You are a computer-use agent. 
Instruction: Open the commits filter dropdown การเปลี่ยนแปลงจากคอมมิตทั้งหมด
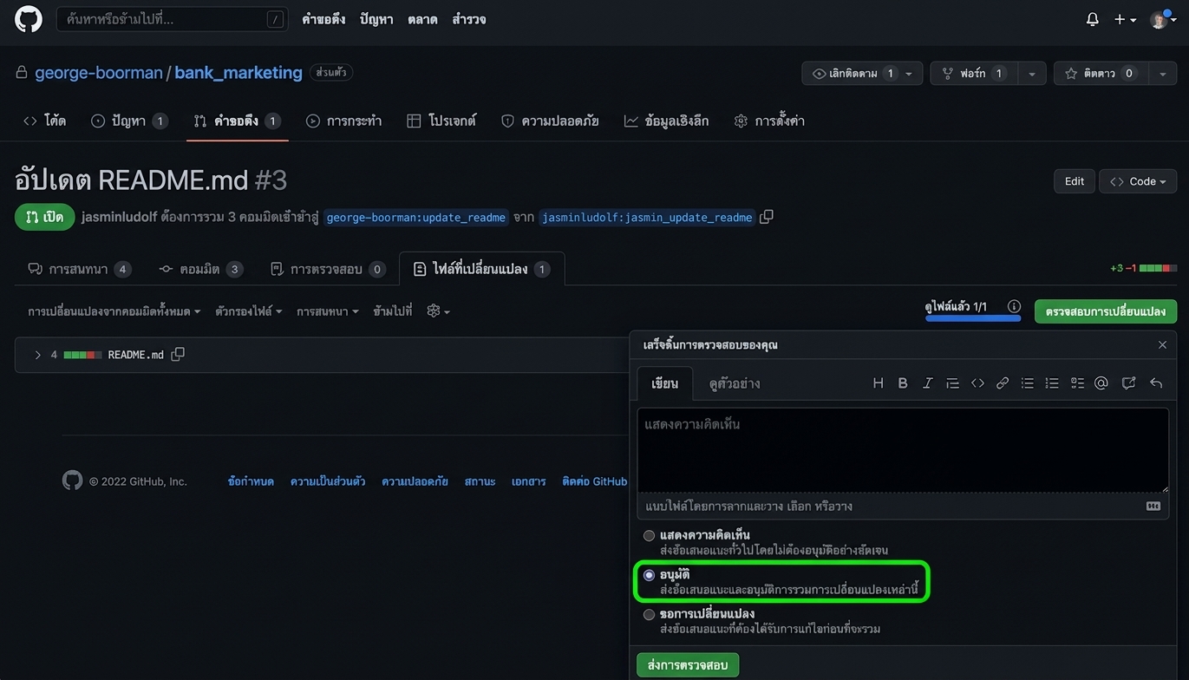(x=114, y=311)
